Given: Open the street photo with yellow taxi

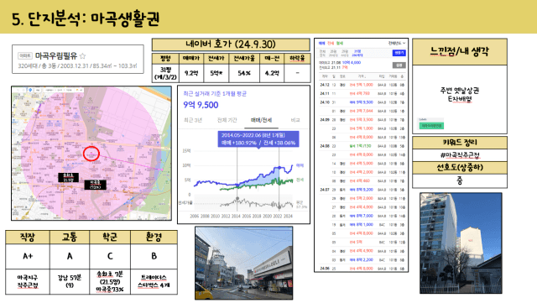Looking at the screenshot, I should pos(244,263).
